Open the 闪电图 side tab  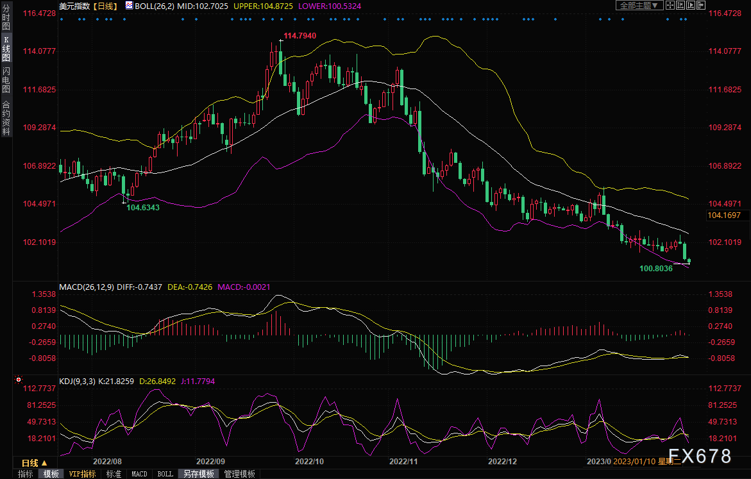(6, 80)
